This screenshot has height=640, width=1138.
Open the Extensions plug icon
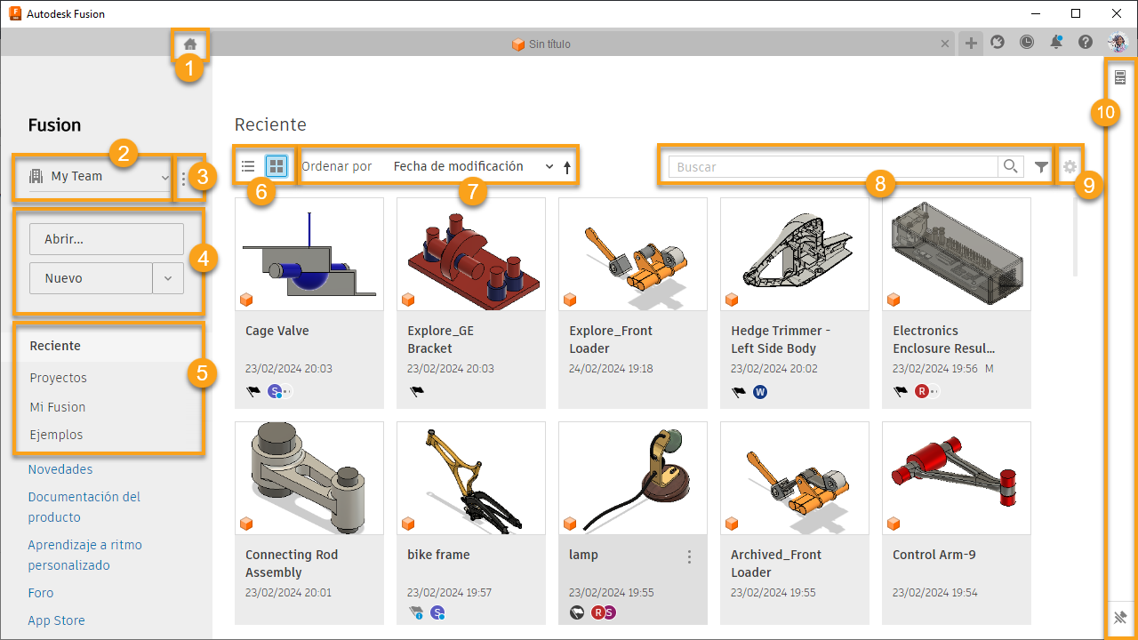(998, 42)
